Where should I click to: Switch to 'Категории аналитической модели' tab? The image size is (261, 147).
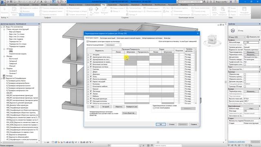[x=128, y=38]
